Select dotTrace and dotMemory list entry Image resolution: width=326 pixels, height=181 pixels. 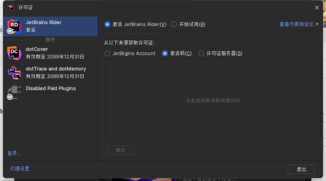click(x=50, y=73)
